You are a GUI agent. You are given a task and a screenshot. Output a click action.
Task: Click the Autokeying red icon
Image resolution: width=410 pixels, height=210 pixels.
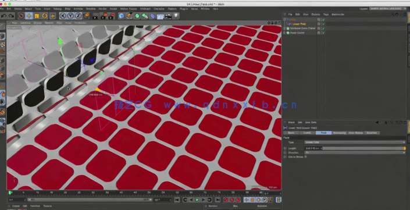click(232, 200)
